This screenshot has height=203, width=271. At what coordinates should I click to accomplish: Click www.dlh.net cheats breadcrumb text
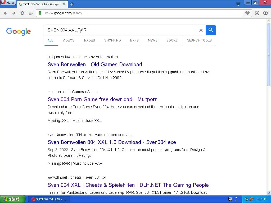click(77, 177)
